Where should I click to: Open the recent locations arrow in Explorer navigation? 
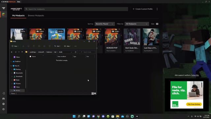pos(19,52)
